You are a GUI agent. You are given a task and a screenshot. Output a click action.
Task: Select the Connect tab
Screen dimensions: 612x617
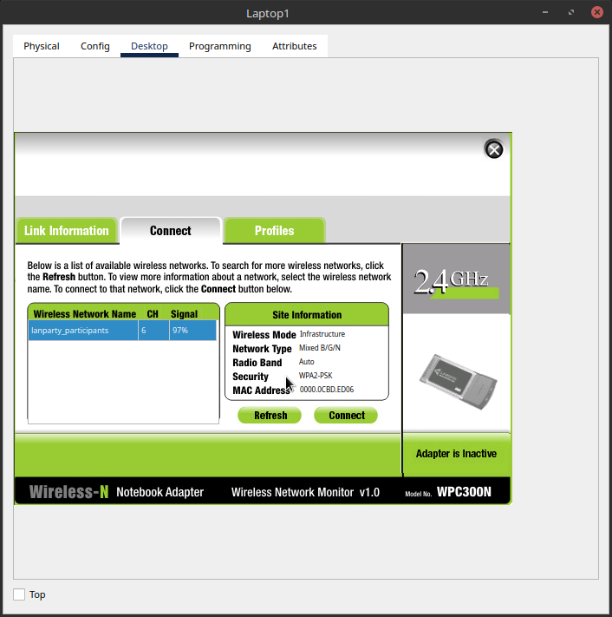(x=171, y=231)
